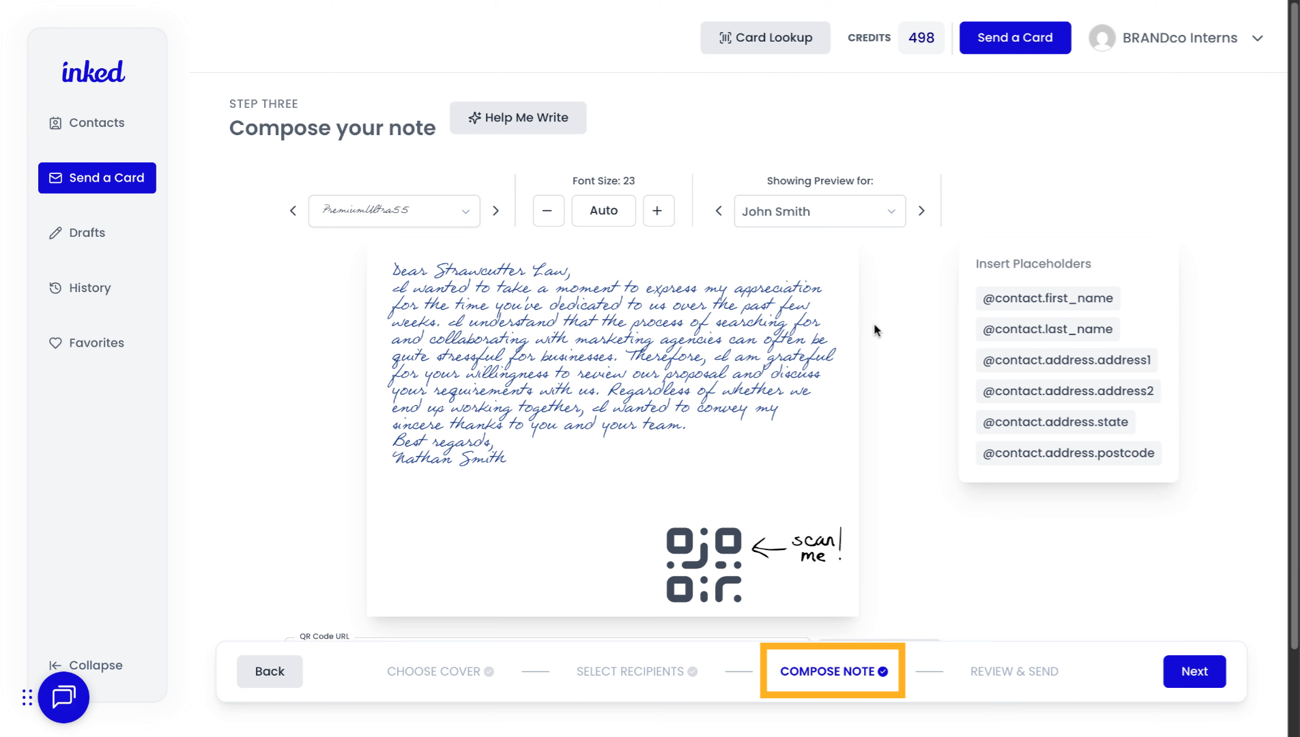The image size is (1300, 737).
Task: Click the Help Me Write button
Action: 518,118
